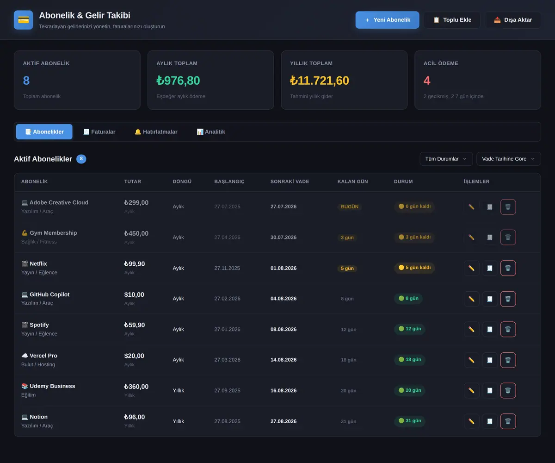Click the '5 gün kaldı' status badge
Image resolution: width=555 pixels, height=463 pixels.
click(x=414, y=268)
